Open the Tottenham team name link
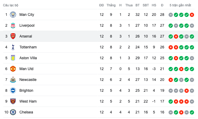The image size is (198, 119). click(28, 47)
